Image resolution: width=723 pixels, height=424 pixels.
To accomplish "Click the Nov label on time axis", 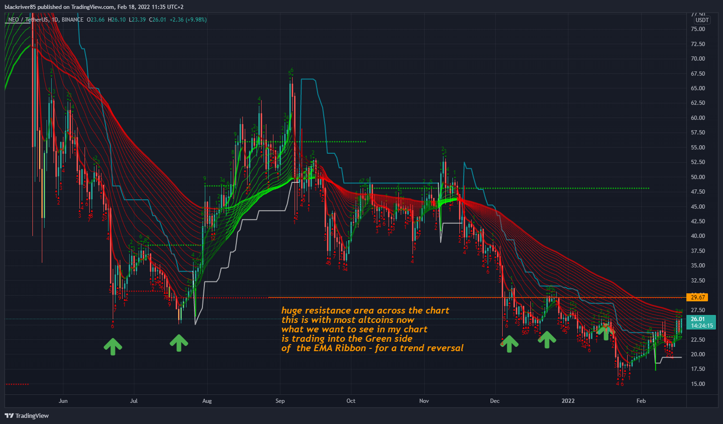I will point(424,401).
